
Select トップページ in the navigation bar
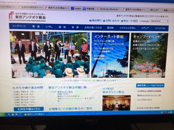[19, 27]
